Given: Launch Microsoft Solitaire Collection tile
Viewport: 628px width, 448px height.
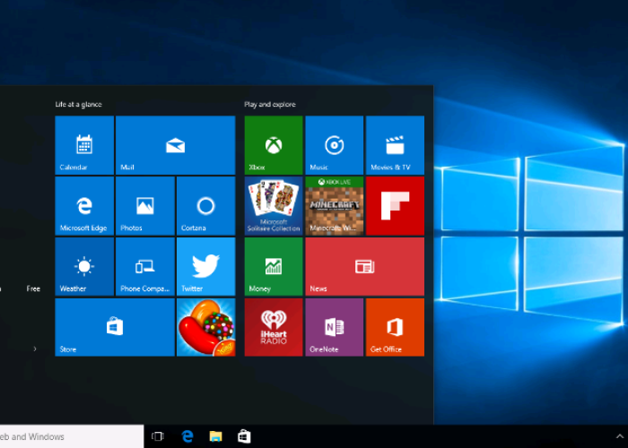Looking at the screenshot, I should click(274, 206).
